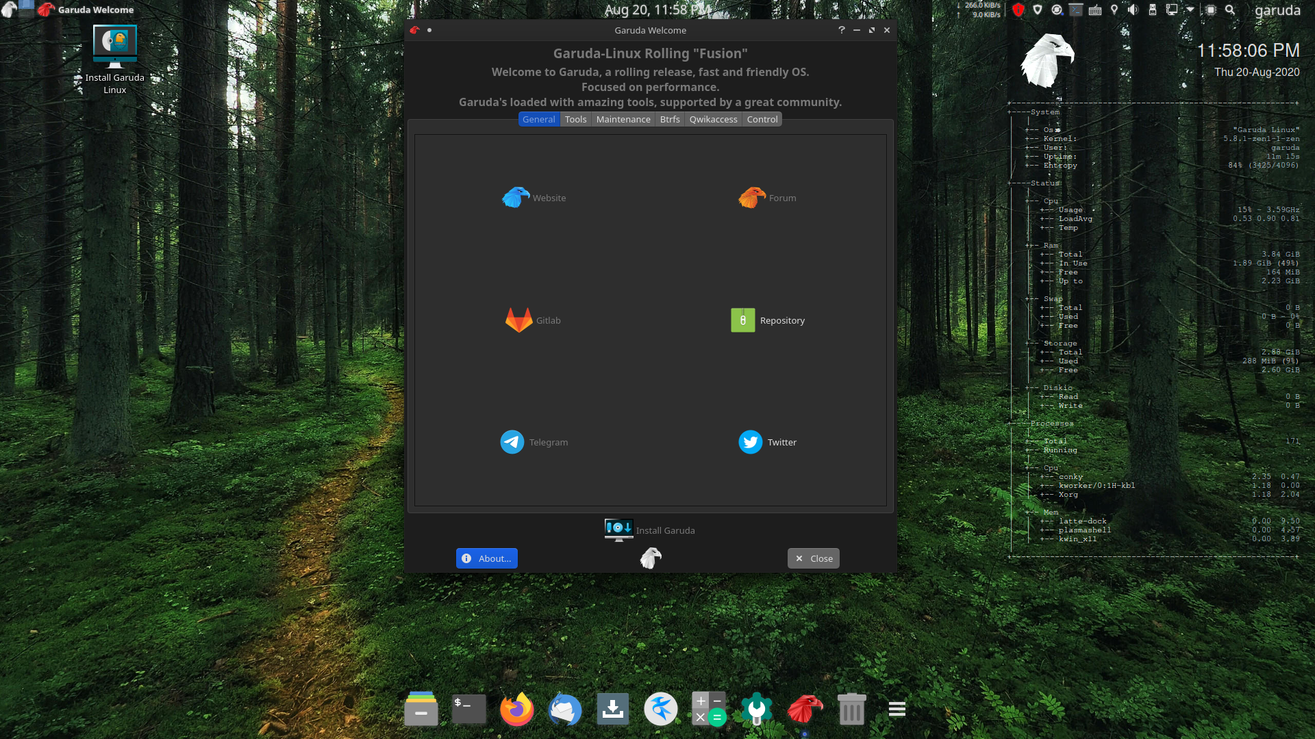This screenshot has height=739, width=1315.
Task: Click the 'garuda' user label in top panel
Action: [1277, 10]
